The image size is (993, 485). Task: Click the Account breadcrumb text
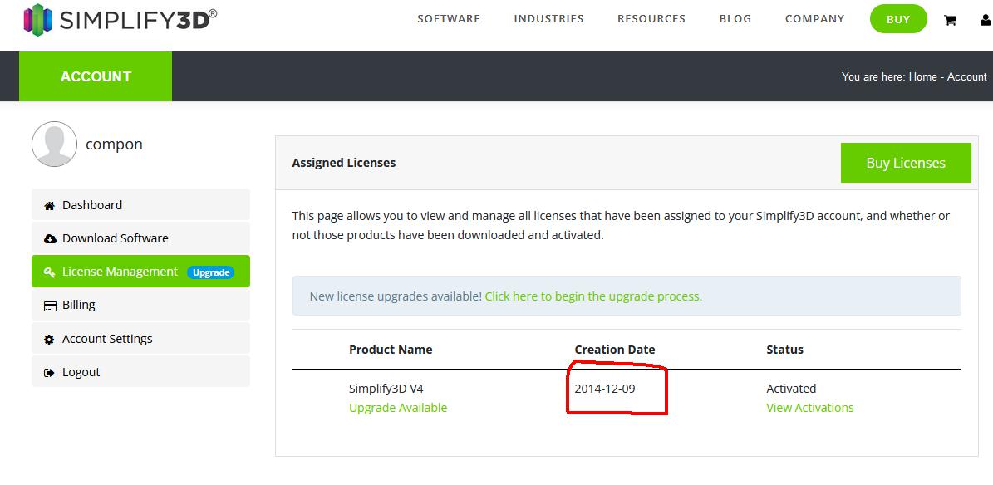pyautogui.click(x=966, y=76)
